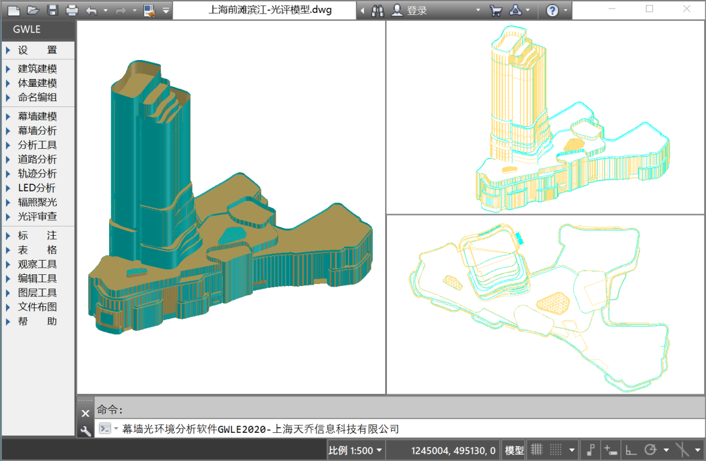Click the Print icon in toolbar
The width and height of the screenshot is (706, 461).
[72, 10]
